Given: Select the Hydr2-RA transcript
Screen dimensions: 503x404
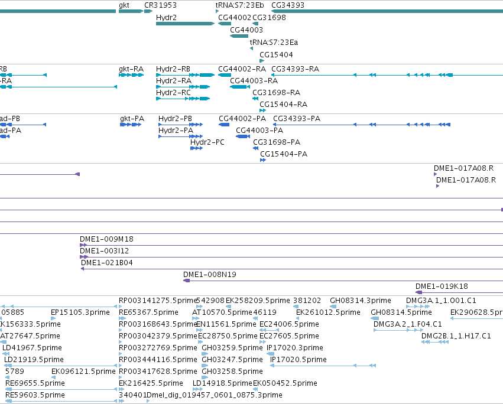Looking at the screenshot, I should pyautogui.click(x=183, y=87).
